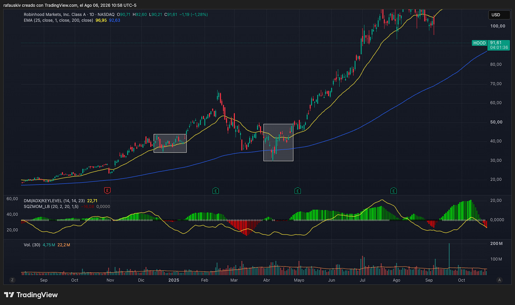The height and width of the screenshot is (305, 515).
Task: Click the yellow ADX value 22,71
Action: click(x=93, y=201)
